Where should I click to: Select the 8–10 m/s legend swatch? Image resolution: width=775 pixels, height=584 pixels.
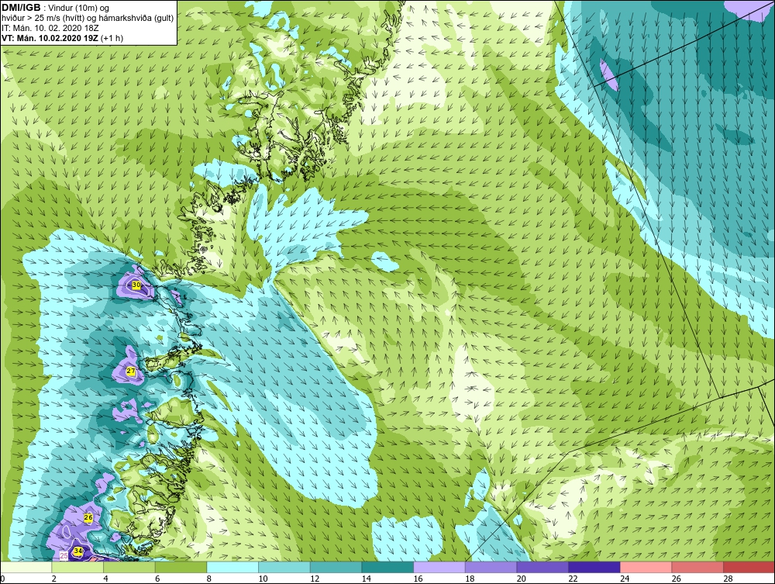[232, 567]
